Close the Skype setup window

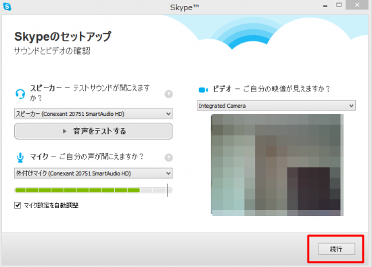[x=357, y=5]
